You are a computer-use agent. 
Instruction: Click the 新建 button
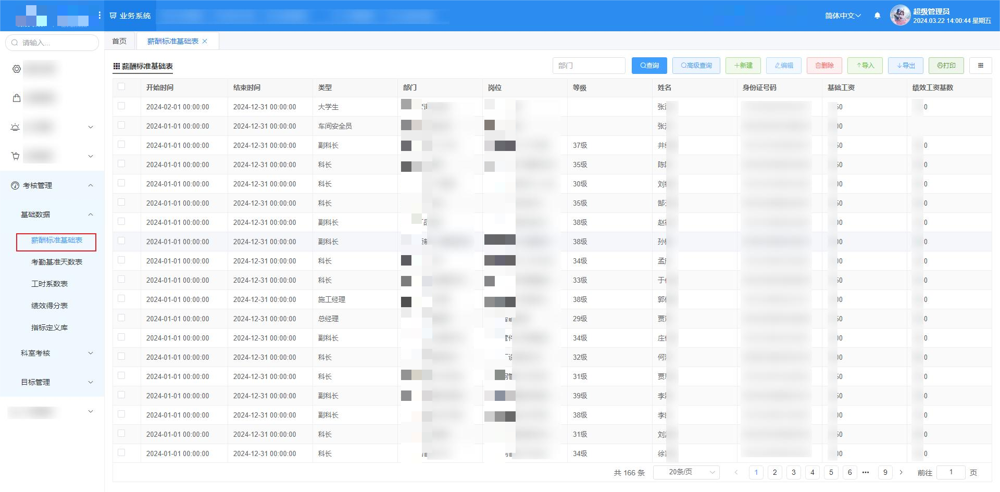pyautogui.click(x=743, y=66)
